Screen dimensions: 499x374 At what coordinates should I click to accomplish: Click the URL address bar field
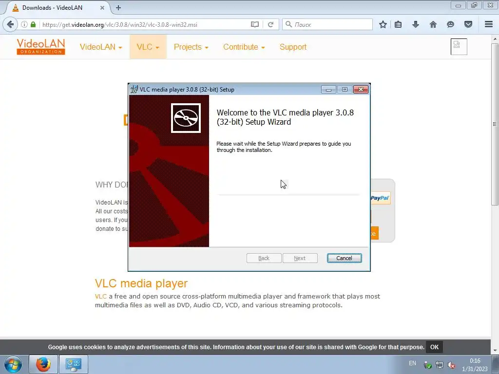[x=145, y=24]
